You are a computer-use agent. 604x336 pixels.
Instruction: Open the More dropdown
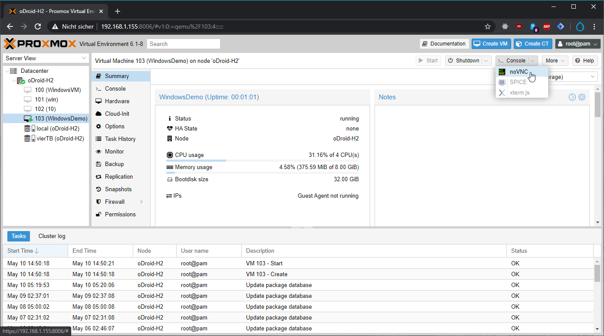pyautogui.click(x=555, y=61)
